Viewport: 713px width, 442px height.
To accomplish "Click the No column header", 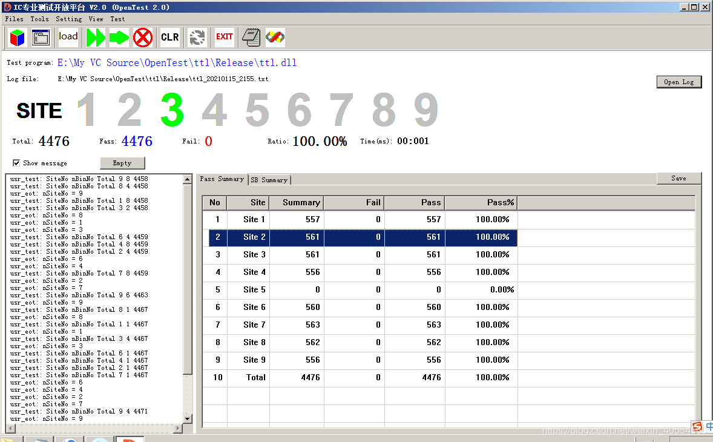I will tap(215, 203).
